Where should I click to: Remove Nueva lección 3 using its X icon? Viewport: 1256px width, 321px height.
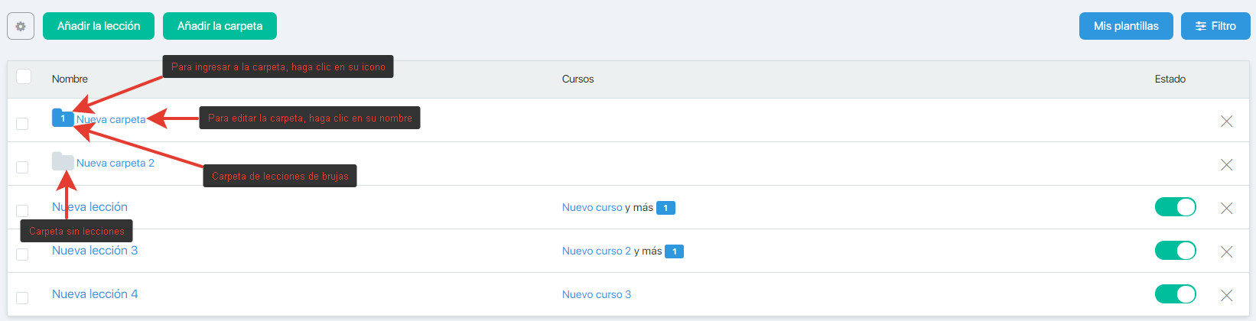tap(1226, 251)
